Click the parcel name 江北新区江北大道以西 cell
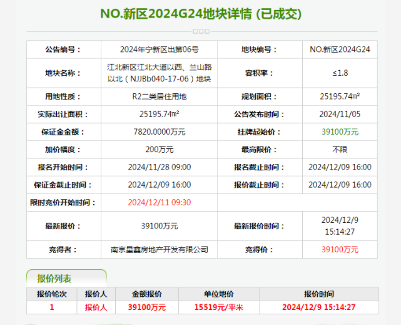The image size is (401, 325). [159, 73]
